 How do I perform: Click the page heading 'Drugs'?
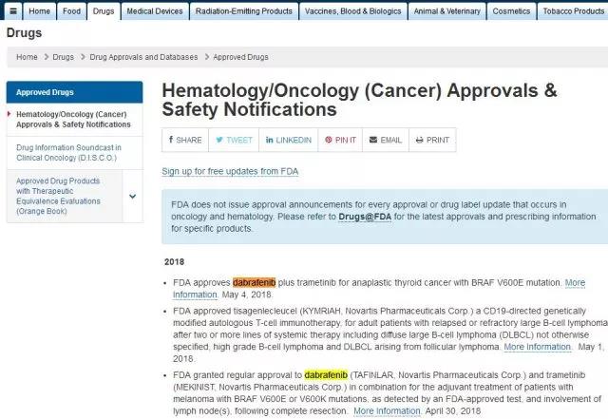click(24, 33)
